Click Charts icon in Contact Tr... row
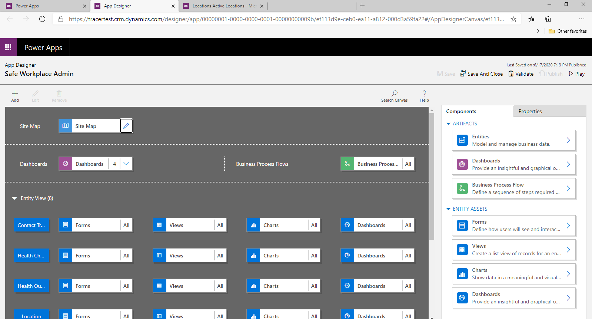This screenshot has width=592, height=319. click(x=253, y=225)
